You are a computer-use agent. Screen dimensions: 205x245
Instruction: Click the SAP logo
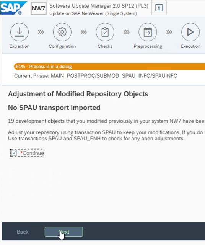pos(13,8)
